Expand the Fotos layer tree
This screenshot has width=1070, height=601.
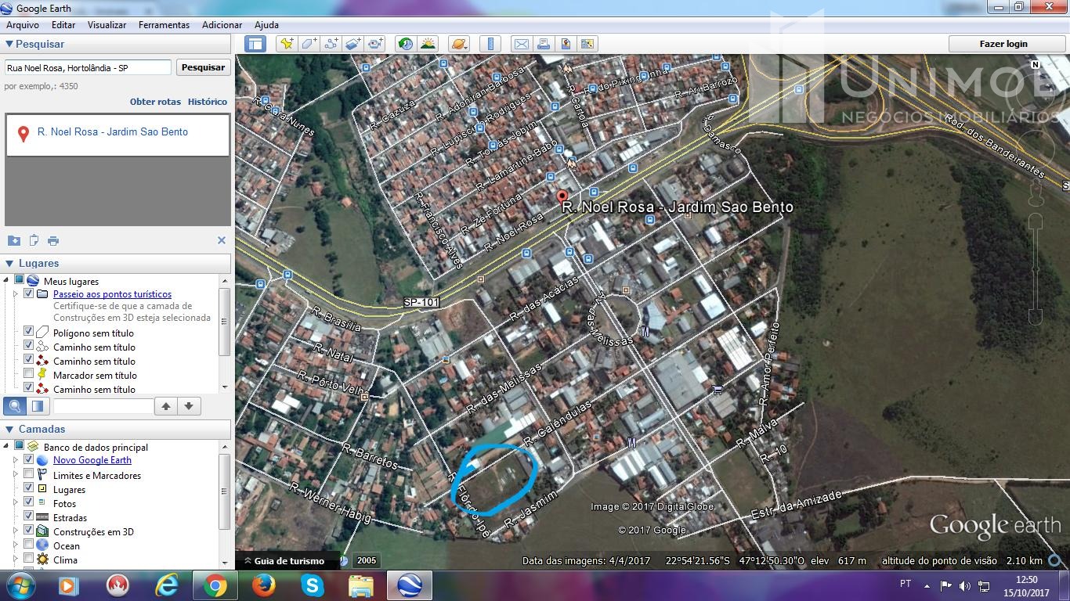pos(15,503)
